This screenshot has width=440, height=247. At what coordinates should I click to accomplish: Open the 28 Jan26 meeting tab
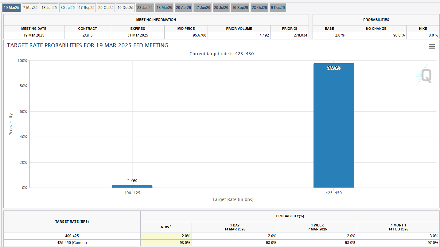coord(145,8)
